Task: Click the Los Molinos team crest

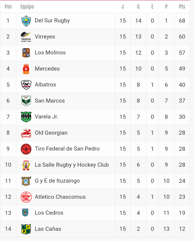Action: 26,53
